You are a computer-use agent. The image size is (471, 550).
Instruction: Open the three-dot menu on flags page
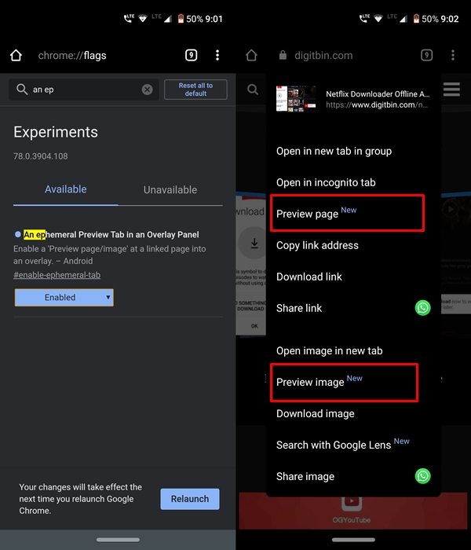click(x=217, y=56)
